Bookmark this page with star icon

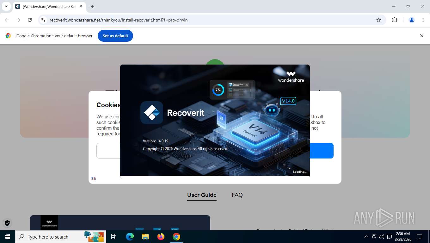[x=379, y=20]
